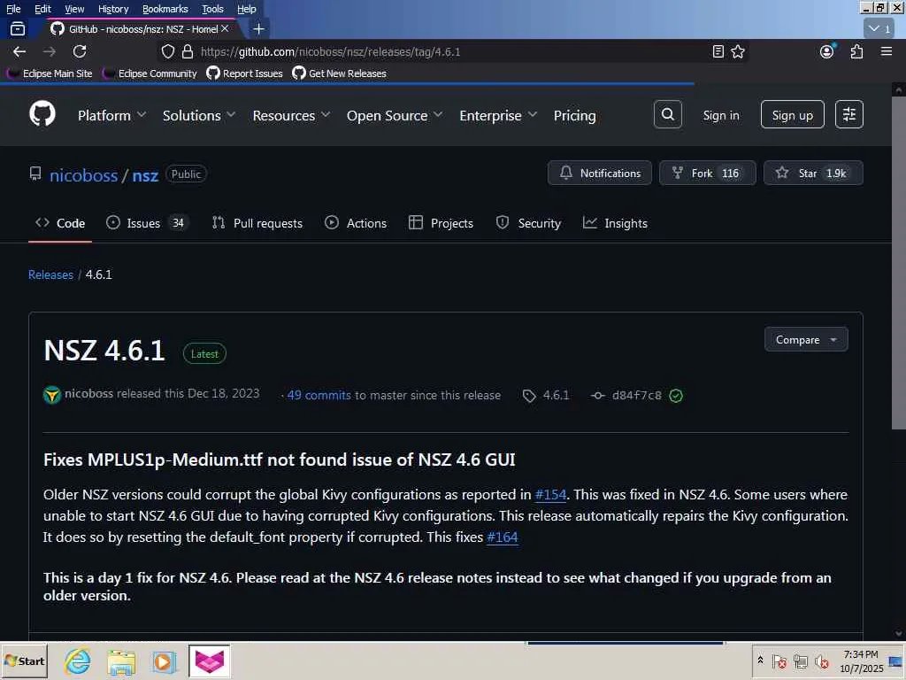Switch to the Issues tab
This screenshot has width=906, height=680.
pos(147,223)
